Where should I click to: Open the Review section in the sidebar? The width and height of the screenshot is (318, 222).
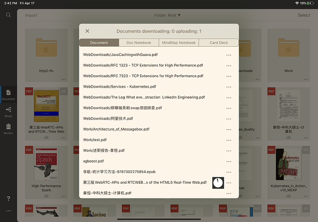(8, 129)
